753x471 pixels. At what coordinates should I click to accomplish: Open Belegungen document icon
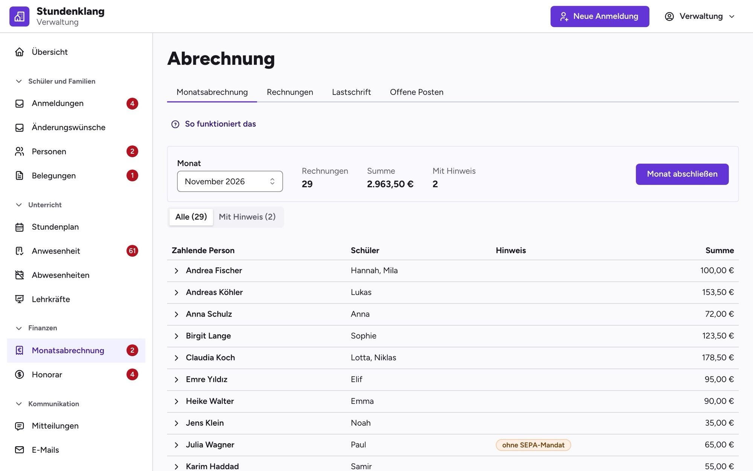[x=19, y=176]
